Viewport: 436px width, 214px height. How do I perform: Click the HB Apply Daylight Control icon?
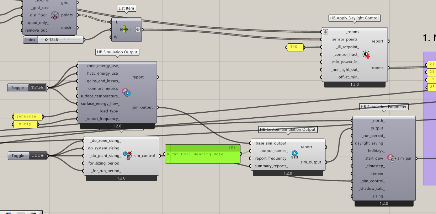tap(366, 54)
